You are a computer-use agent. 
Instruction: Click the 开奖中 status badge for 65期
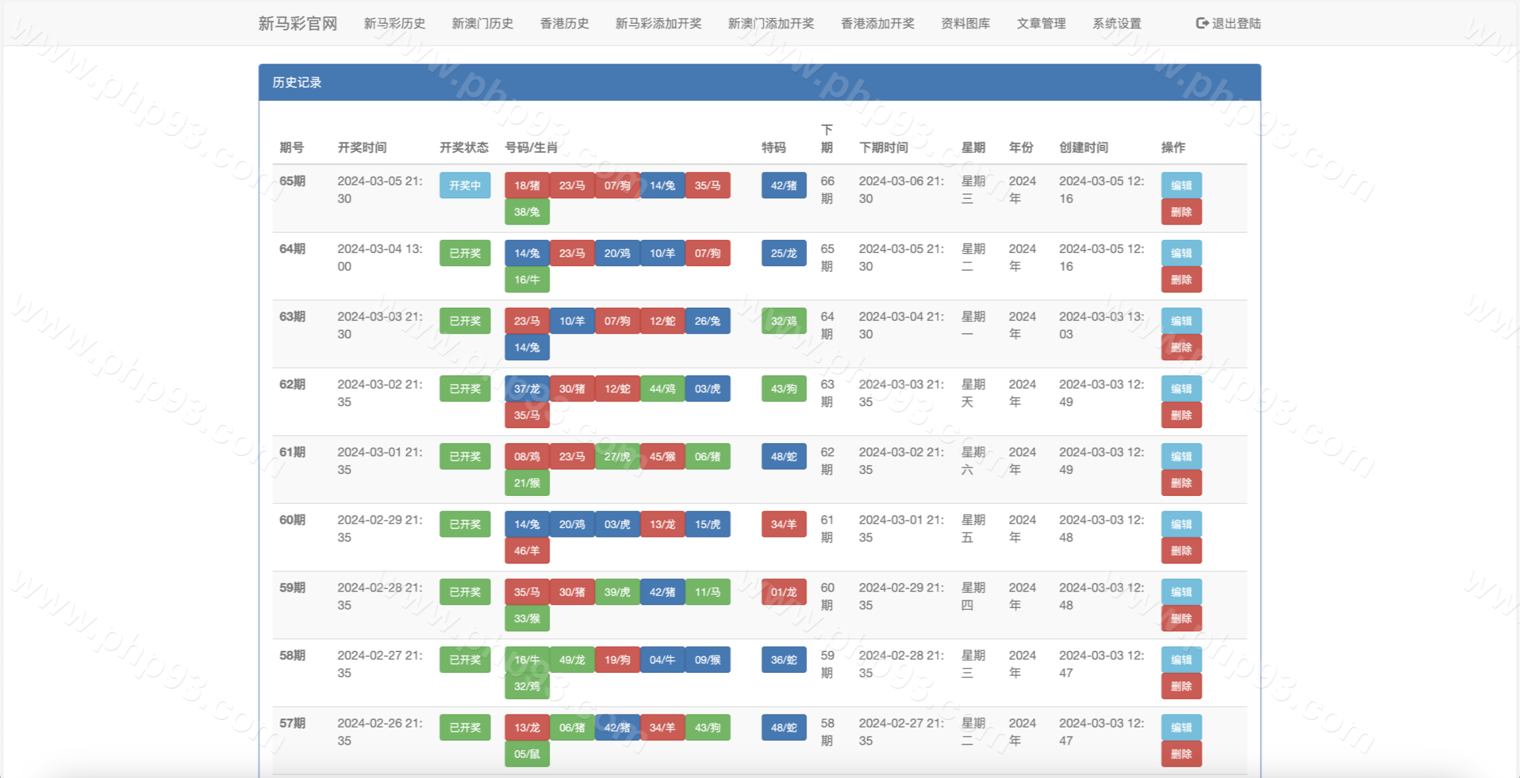[465, 185]
